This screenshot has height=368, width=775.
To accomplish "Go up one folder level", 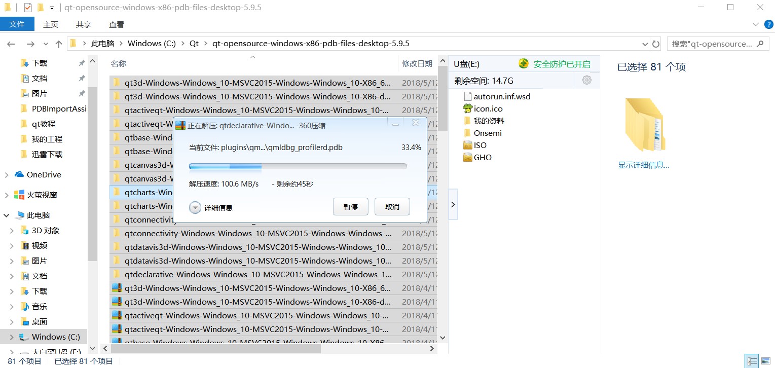I will (x=59, y=44).
